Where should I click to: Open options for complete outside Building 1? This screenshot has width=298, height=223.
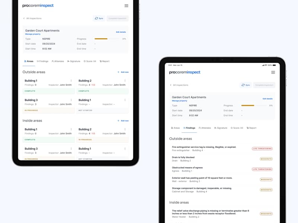[71, 81]
